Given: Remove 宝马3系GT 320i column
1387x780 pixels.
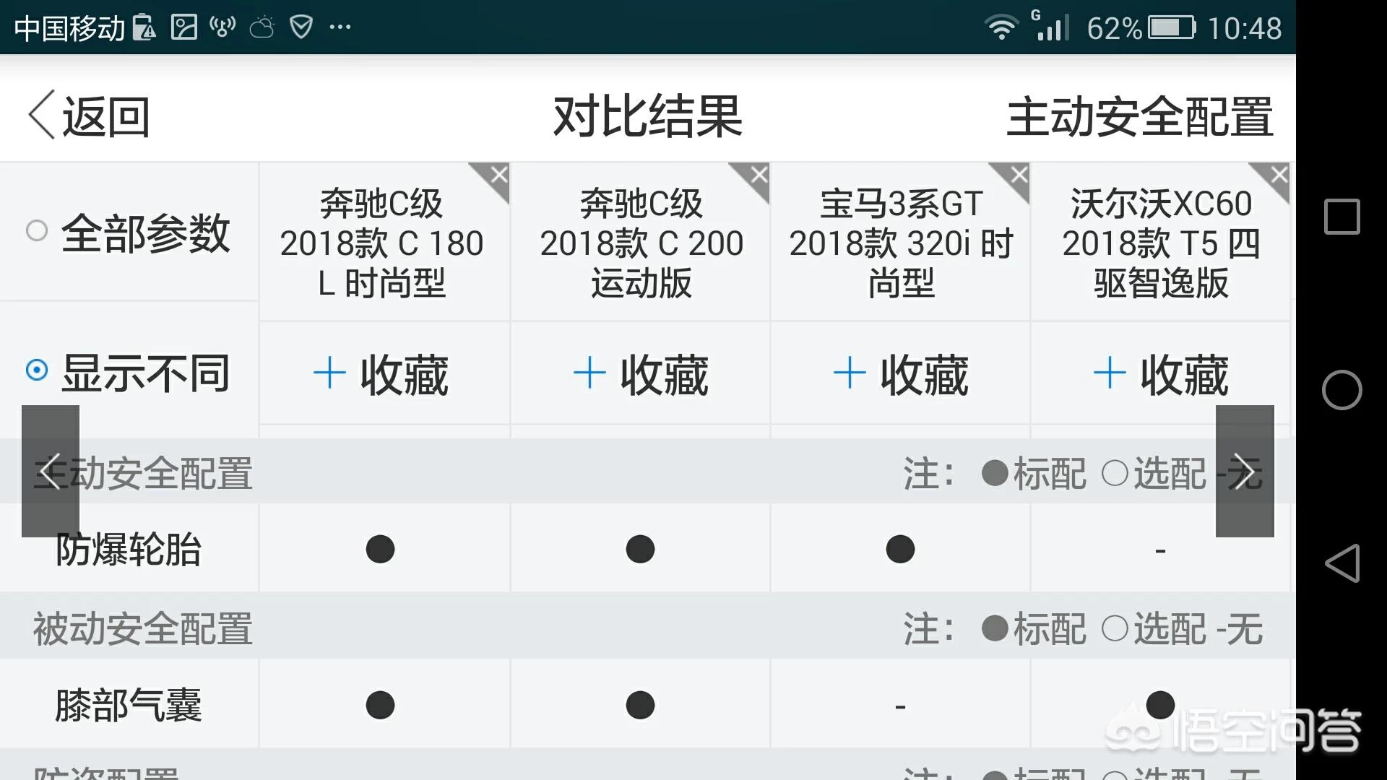Looking at the screenshot, I should click(1019, 175).
